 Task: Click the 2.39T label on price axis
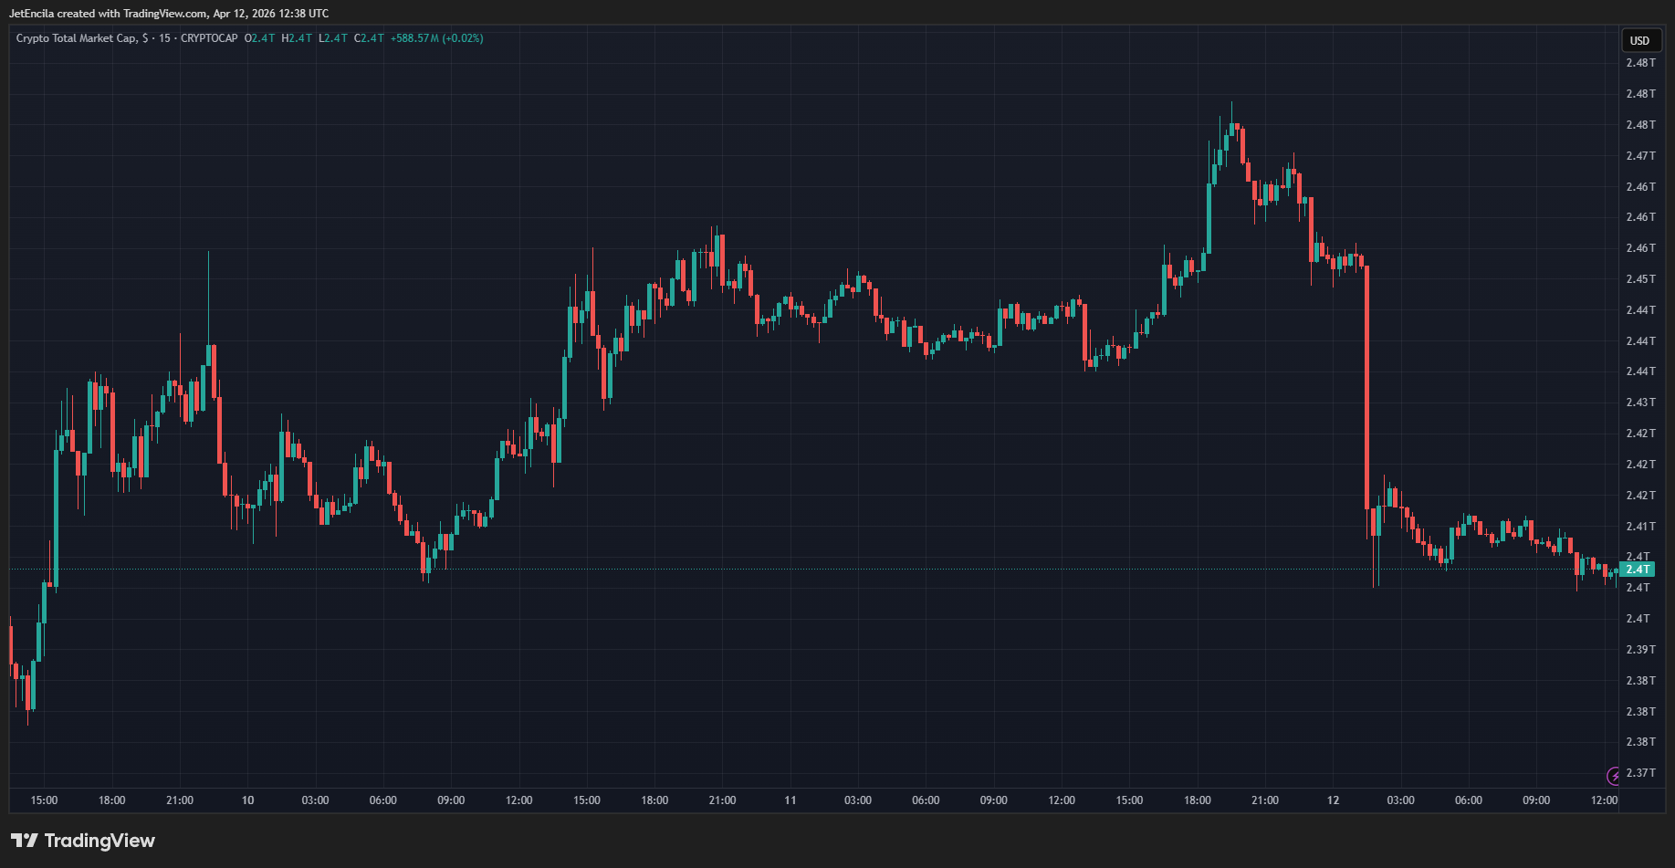click(1639, 650)
